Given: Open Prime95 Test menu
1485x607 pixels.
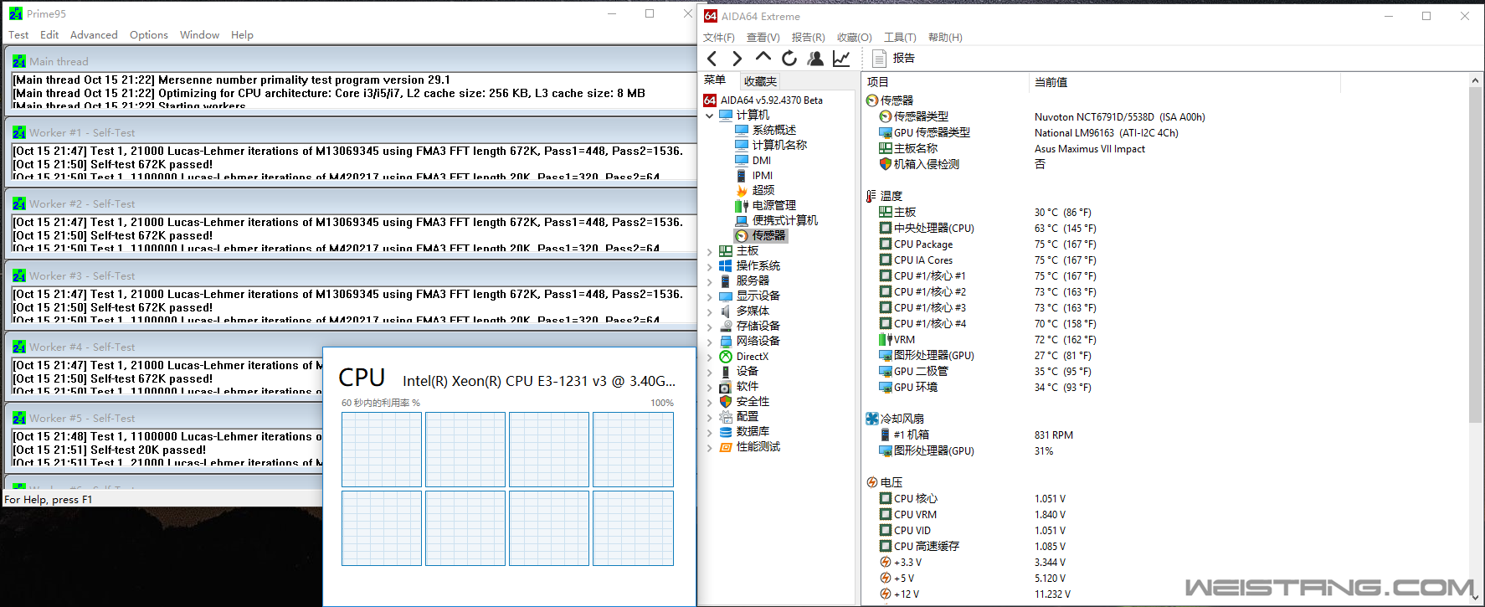Looking at the screenshot, I should pyautogui.click(x=18, y=35).
